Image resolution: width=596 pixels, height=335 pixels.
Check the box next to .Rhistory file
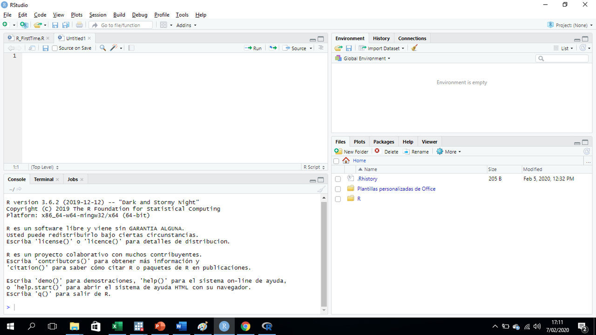pyautogui.click(x=338, y=179)
